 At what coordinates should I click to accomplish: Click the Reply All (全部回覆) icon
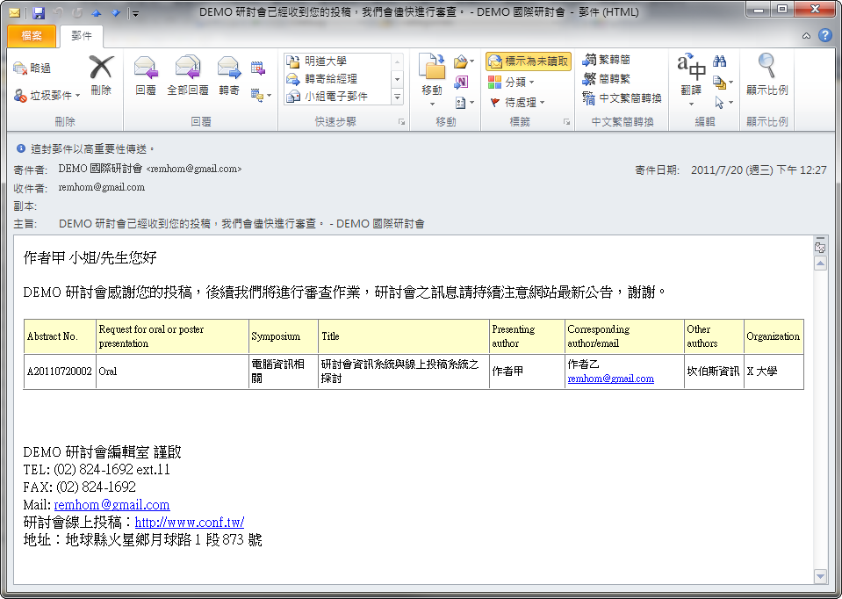(187, 69)
